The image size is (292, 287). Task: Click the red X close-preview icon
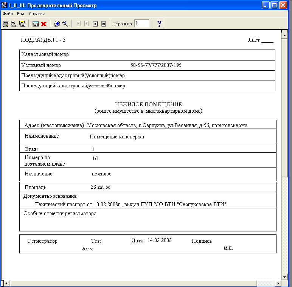[44, 24]
